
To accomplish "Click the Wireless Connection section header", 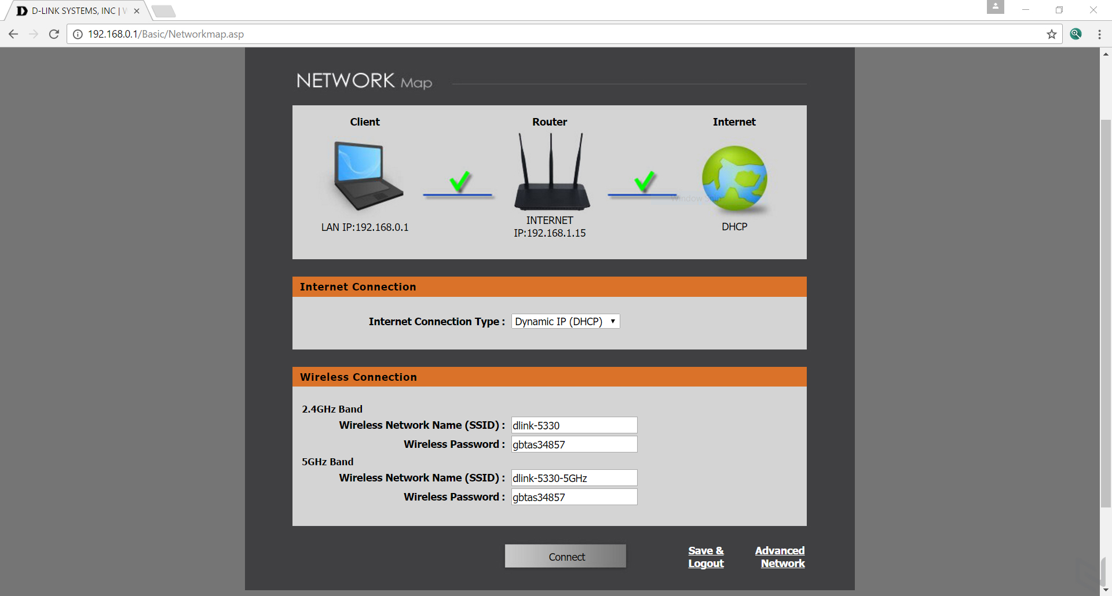I will [x=550, y=377].
